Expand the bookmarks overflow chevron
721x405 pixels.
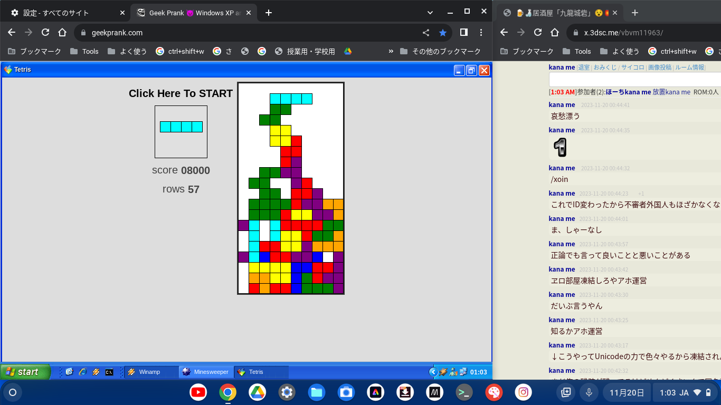391,51
